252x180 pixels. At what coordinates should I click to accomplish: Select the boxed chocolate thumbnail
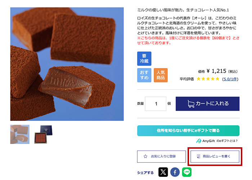pos(44,134)
